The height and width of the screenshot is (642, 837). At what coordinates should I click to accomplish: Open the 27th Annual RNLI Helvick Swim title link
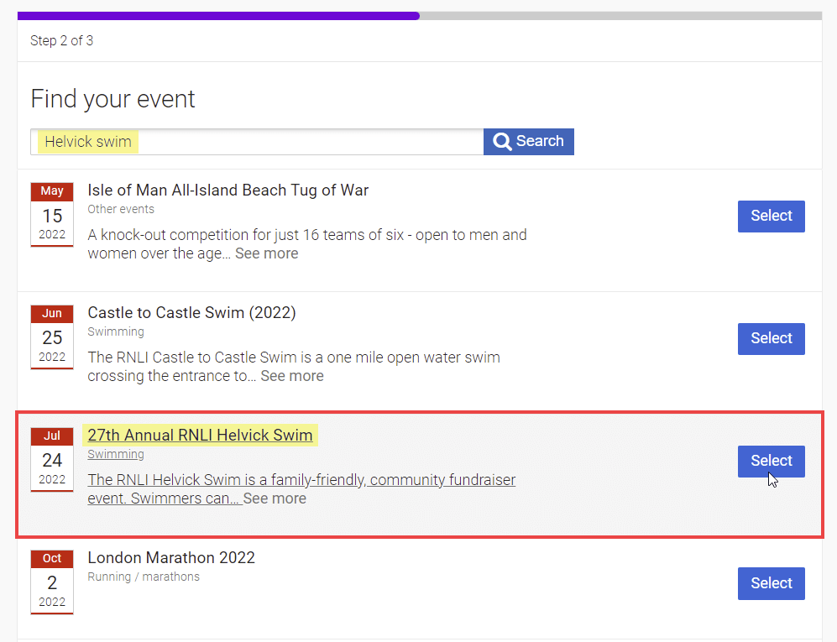(x=200, y=435)
